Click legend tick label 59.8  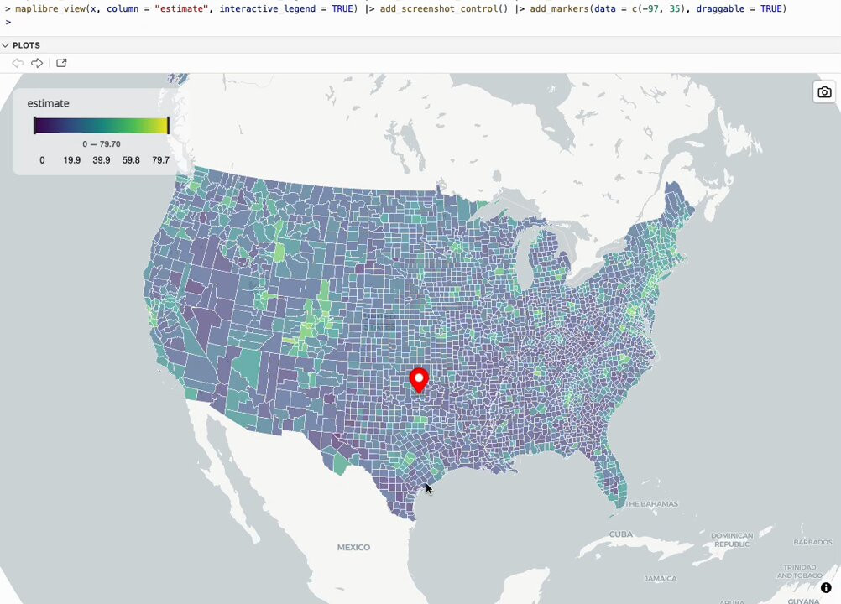pos(131,160)
